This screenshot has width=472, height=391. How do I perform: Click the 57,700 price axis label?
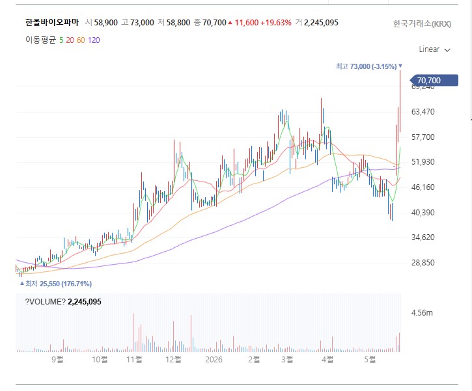click(423, 137)
